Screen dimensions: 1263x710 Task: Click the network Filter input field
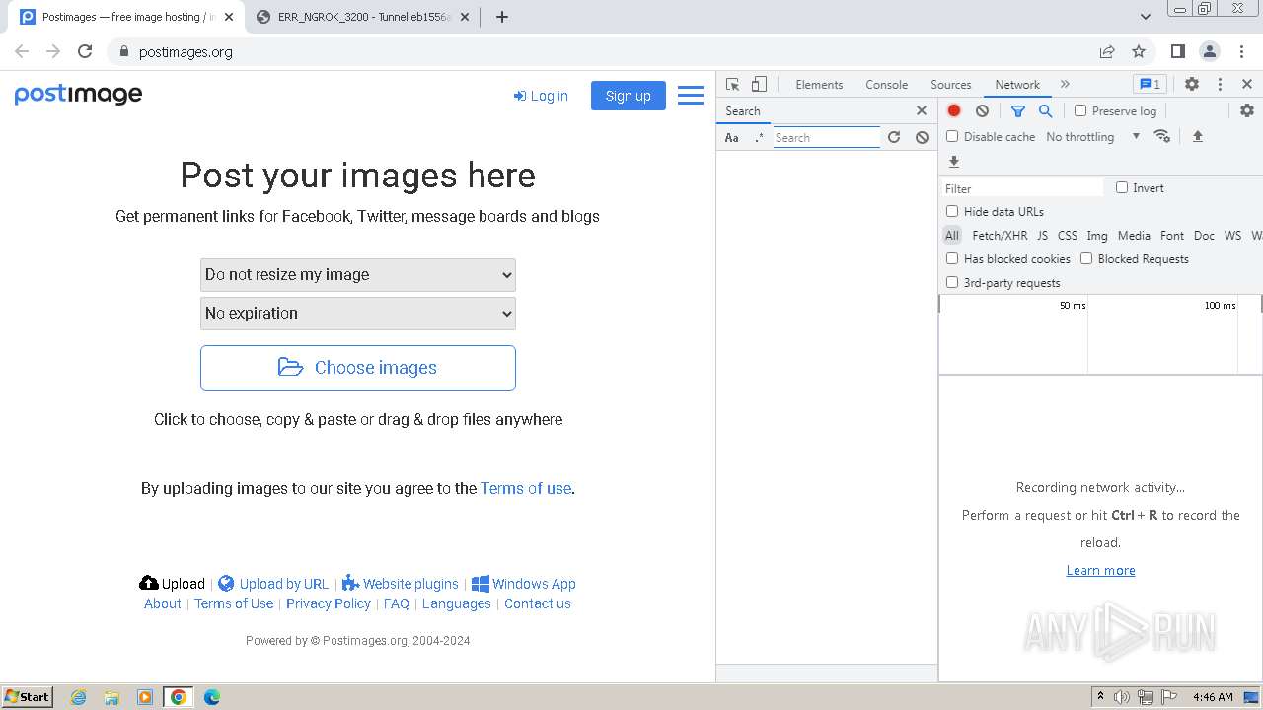pos(1023,188)
